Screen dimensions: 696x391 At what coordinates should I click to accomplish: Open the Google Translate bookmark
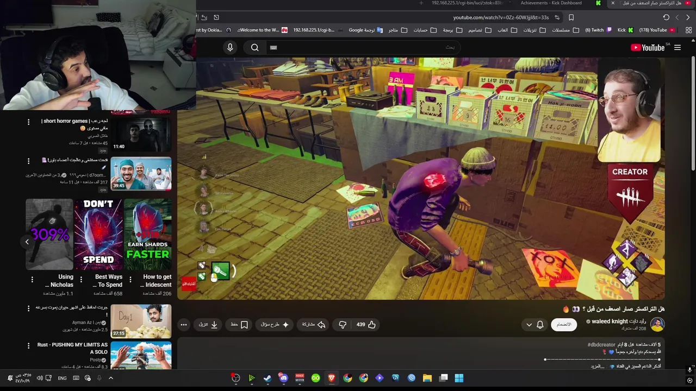coord(365,30)
